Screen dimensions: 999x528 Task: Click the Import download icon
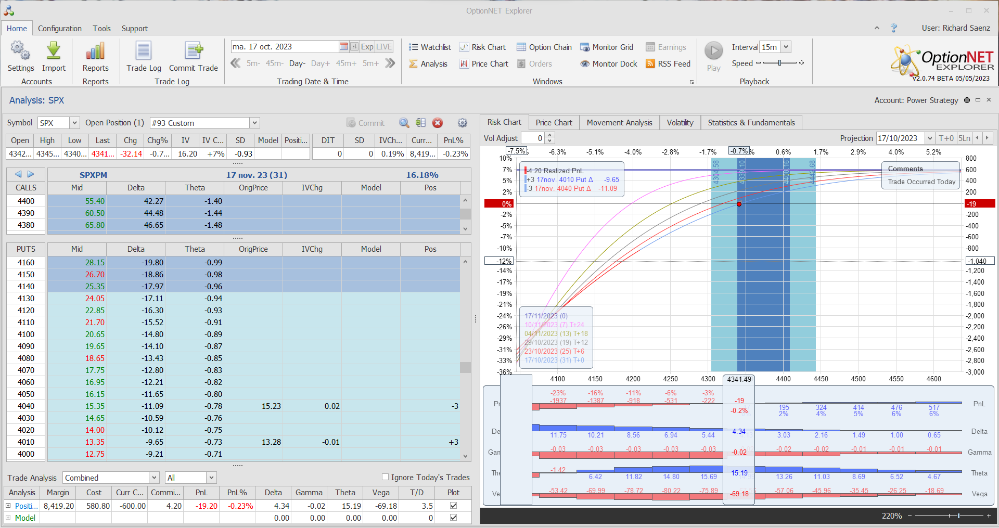[54, 51]
